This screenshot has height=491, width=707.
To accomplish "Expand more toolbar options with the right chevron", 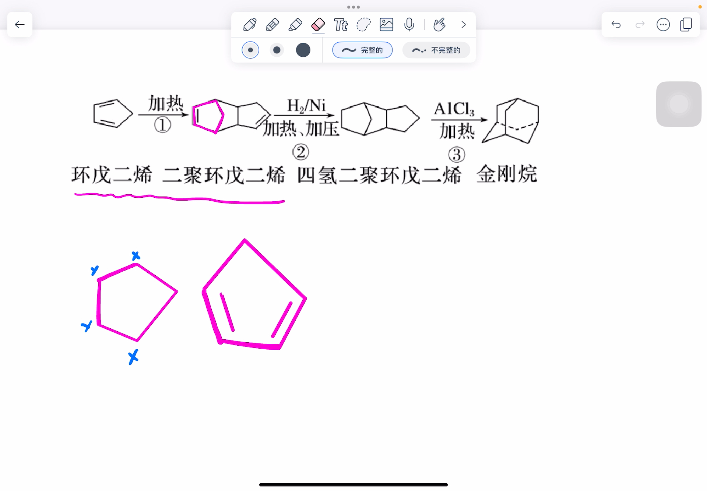I will click(463, 25).
